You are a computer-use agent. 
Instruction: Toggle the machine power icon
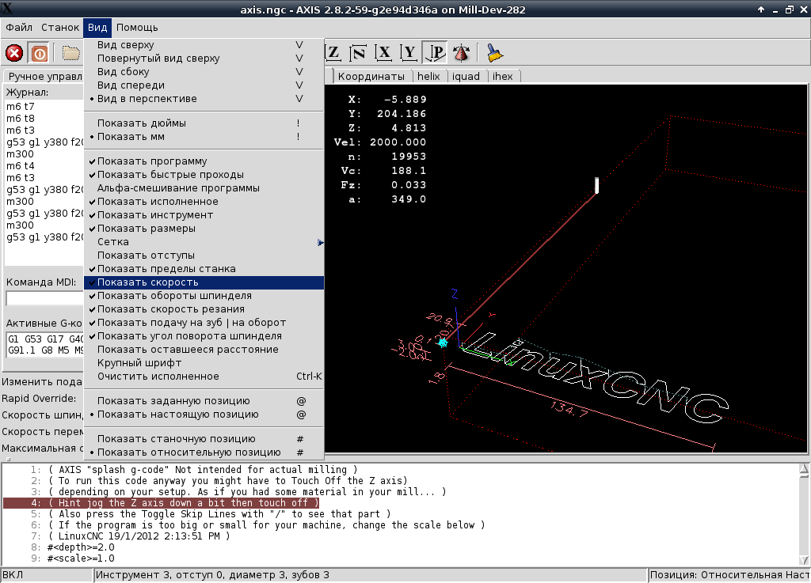pyautogui.click(x=39, y=53)
